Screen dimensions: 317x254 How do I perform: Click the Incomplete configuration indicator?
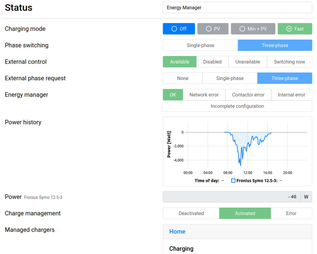click(237, 106)
